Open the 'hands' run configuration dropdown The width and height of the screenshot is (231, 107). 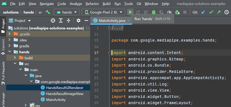(x=66, y=12)
